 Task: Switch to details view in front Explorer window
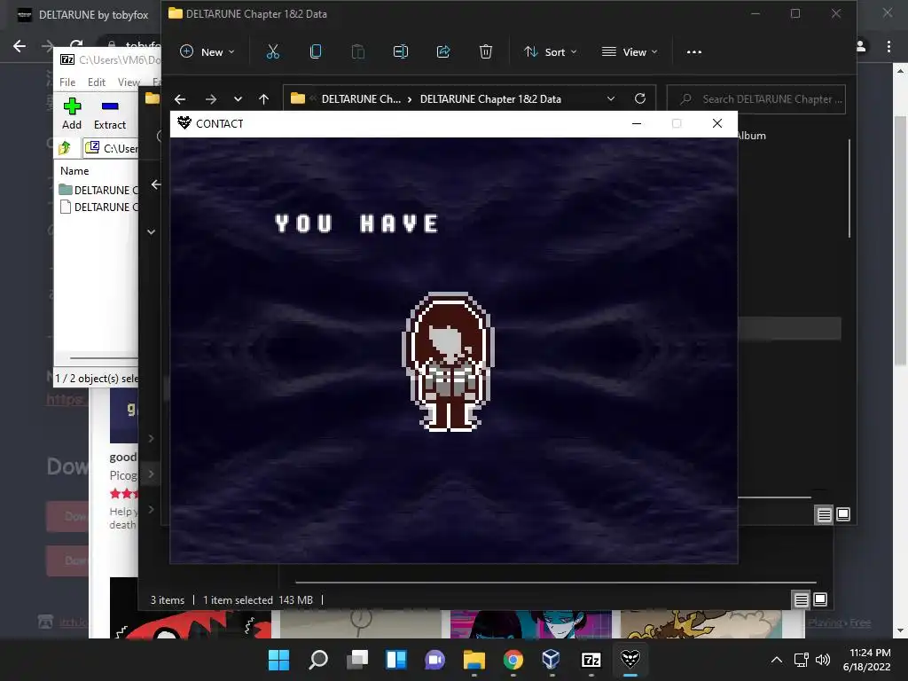[824, 514]
